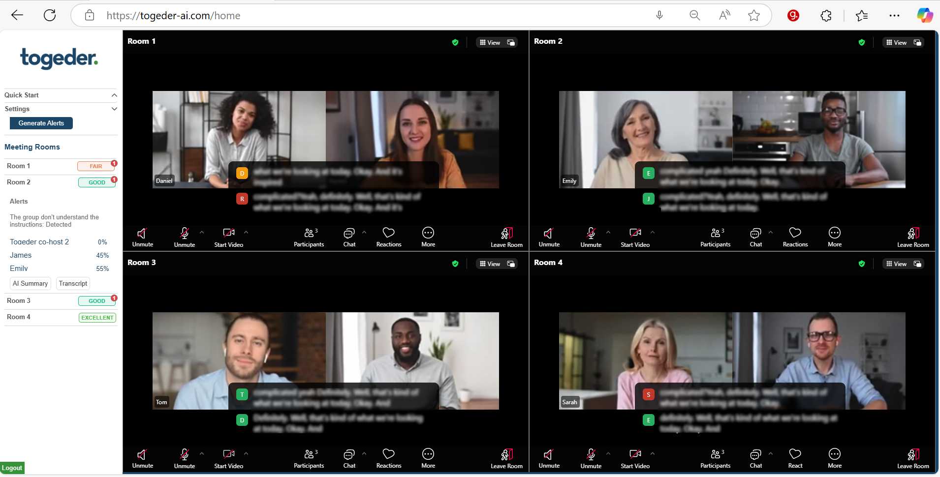The height and width of the screenshot is (477, 940).
Task: Open Chat in Room 1
Action: [x=349, y=237]
